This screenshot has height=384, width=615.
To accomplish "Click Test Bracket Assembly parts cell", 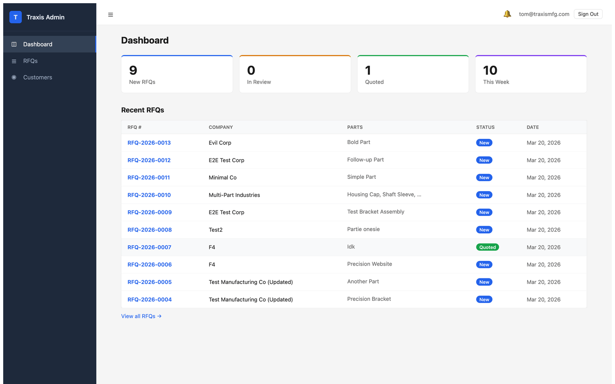I will click(376, 212).
